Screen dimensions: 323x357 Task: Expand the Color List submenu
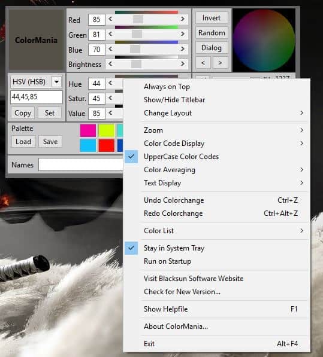[x=216, y=231]
